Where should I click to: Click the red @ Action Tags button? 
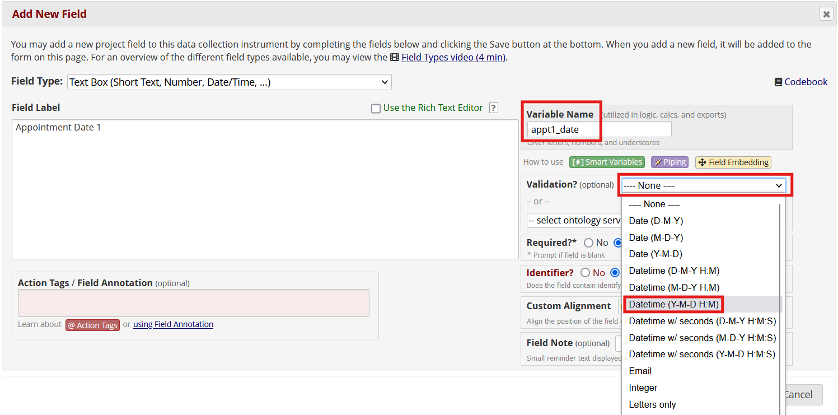click(x=93, y=325)
